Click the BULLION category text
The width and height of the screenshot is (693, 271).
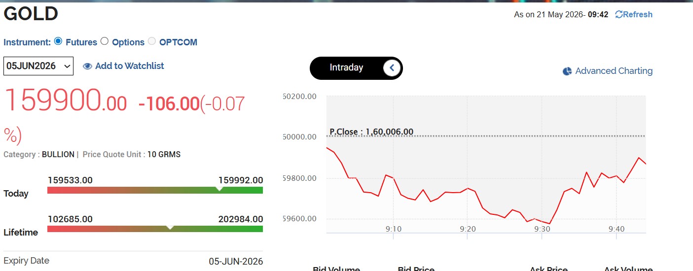pos(58,154)
